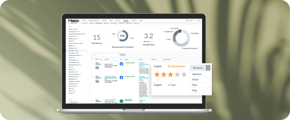Screen dimensions: 290x120
Task: Open the TripAdvisor Review link
Action: (142, 101)
